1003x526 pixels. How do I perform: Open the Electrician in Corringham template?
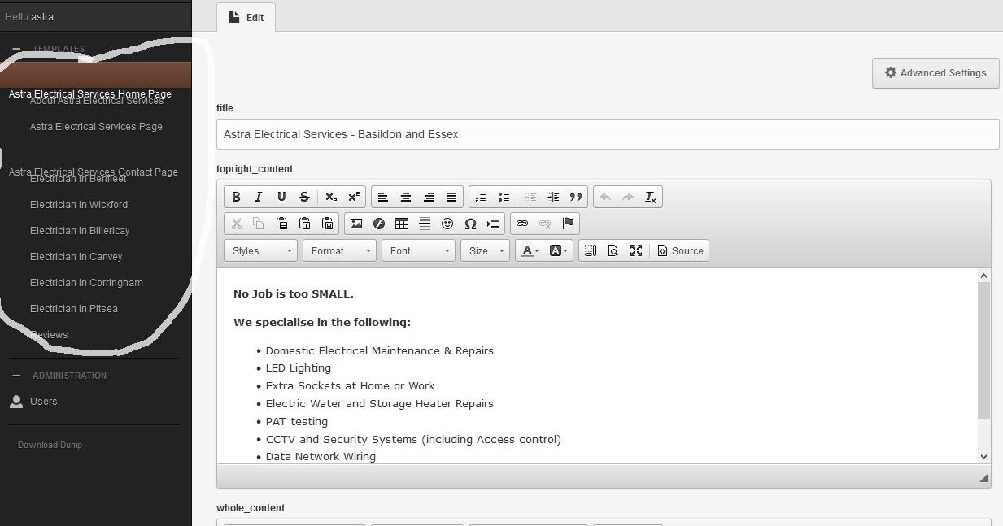click(x=86, y=283)
